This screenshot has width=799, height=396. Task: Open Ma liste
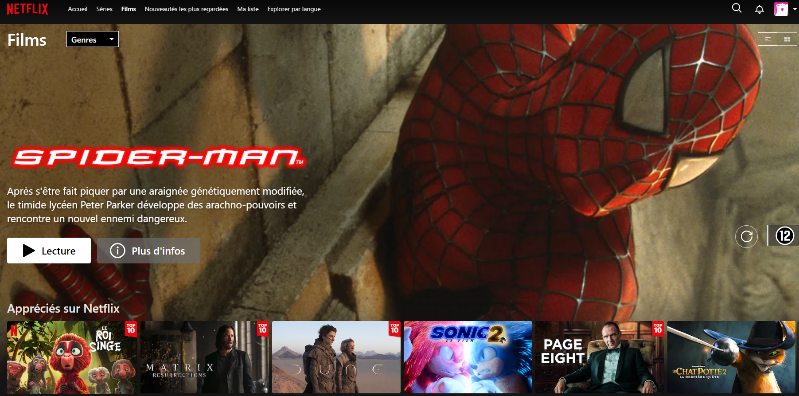[248, 9]
